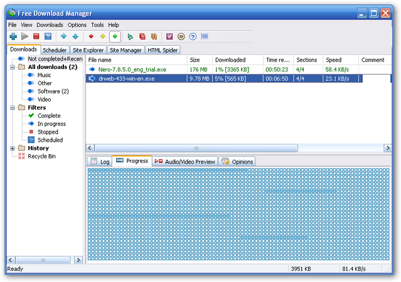Click the start all downloads green icon

130,36
